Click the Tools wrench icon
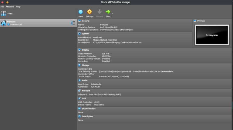 (x=4, y=14)
